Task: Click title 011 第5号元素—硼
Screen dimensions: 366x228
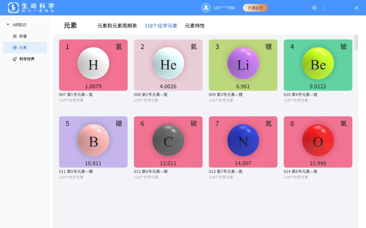Action: point(76,171)
